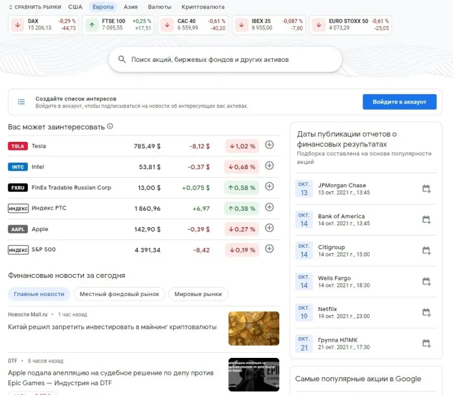Select Мировые рынки news filter

198,294
